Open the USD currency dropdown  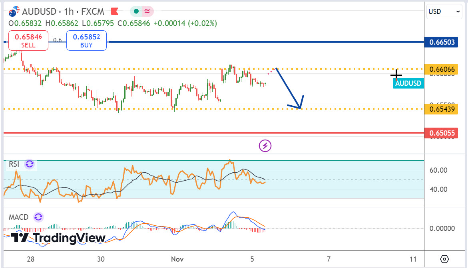coord(444,12)
